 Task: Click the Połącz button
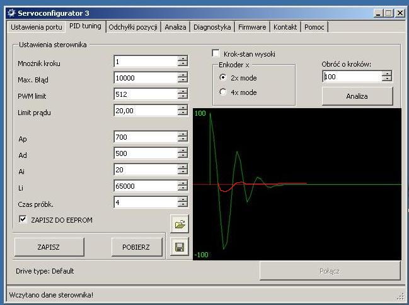click(x=330, y=271)
